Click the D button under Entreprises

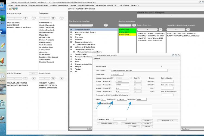[x=53, y=18]
